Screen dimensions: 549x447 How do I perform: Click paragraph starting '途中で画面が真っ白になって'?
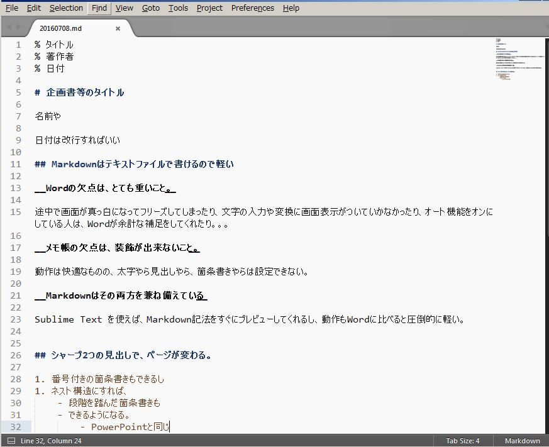[263, 218]
